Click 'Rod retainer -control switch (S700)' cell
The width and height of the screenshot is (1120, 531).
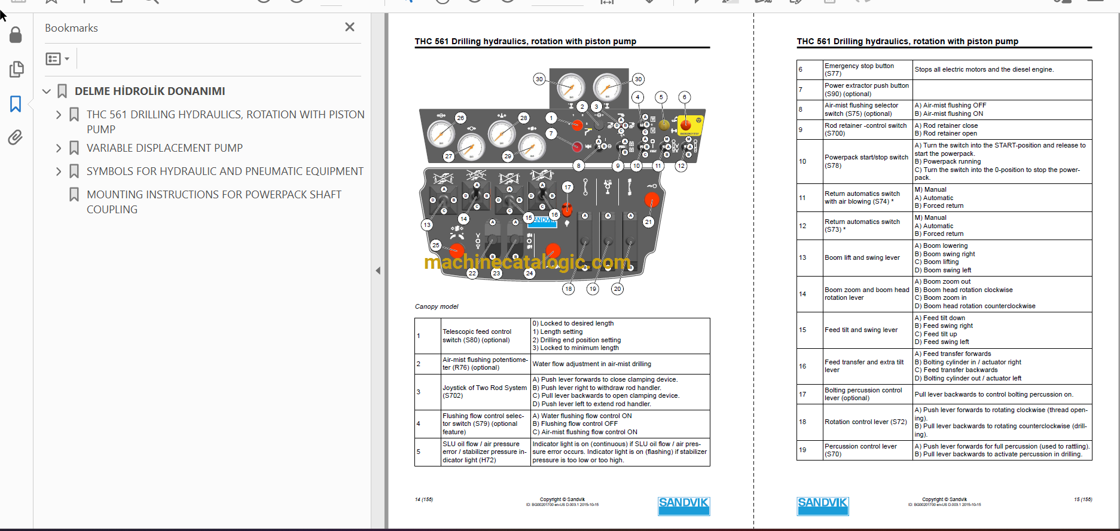(x=867, y=130)
